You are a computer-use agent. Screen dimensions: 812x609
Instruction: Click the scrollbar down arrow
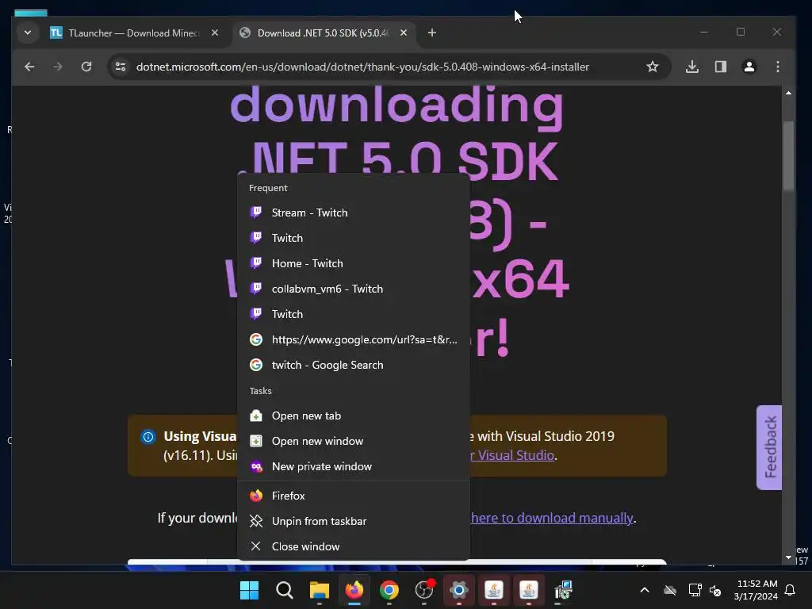(788, 557)
